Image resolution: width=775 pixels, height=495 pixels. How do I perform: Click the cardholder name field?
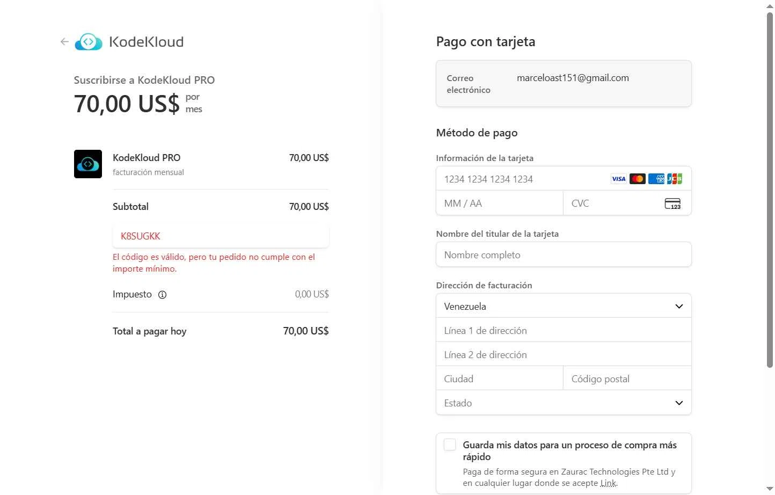tap(564, 255)
